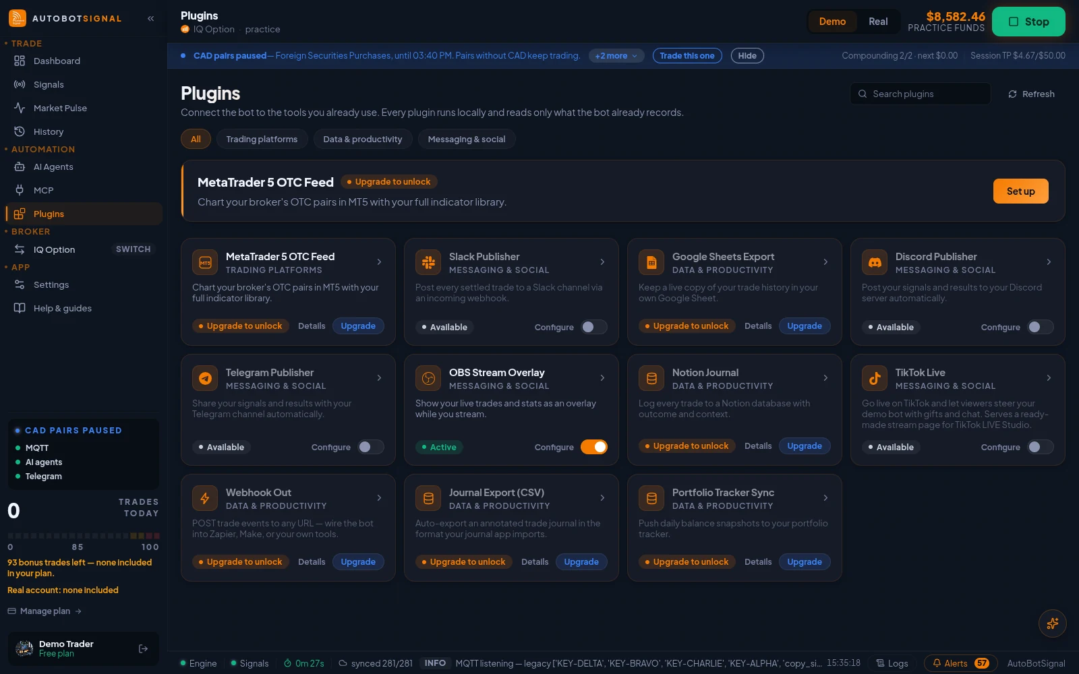This screenshot has height=674, width=1079.
Task: Click the trades today progress bar
Action: click(x=84, y=536)
